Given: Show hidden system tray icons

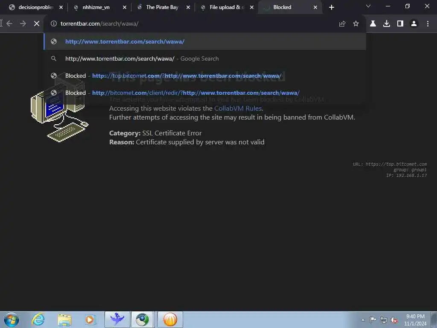Looking at the screenshot, I should 363,320.
